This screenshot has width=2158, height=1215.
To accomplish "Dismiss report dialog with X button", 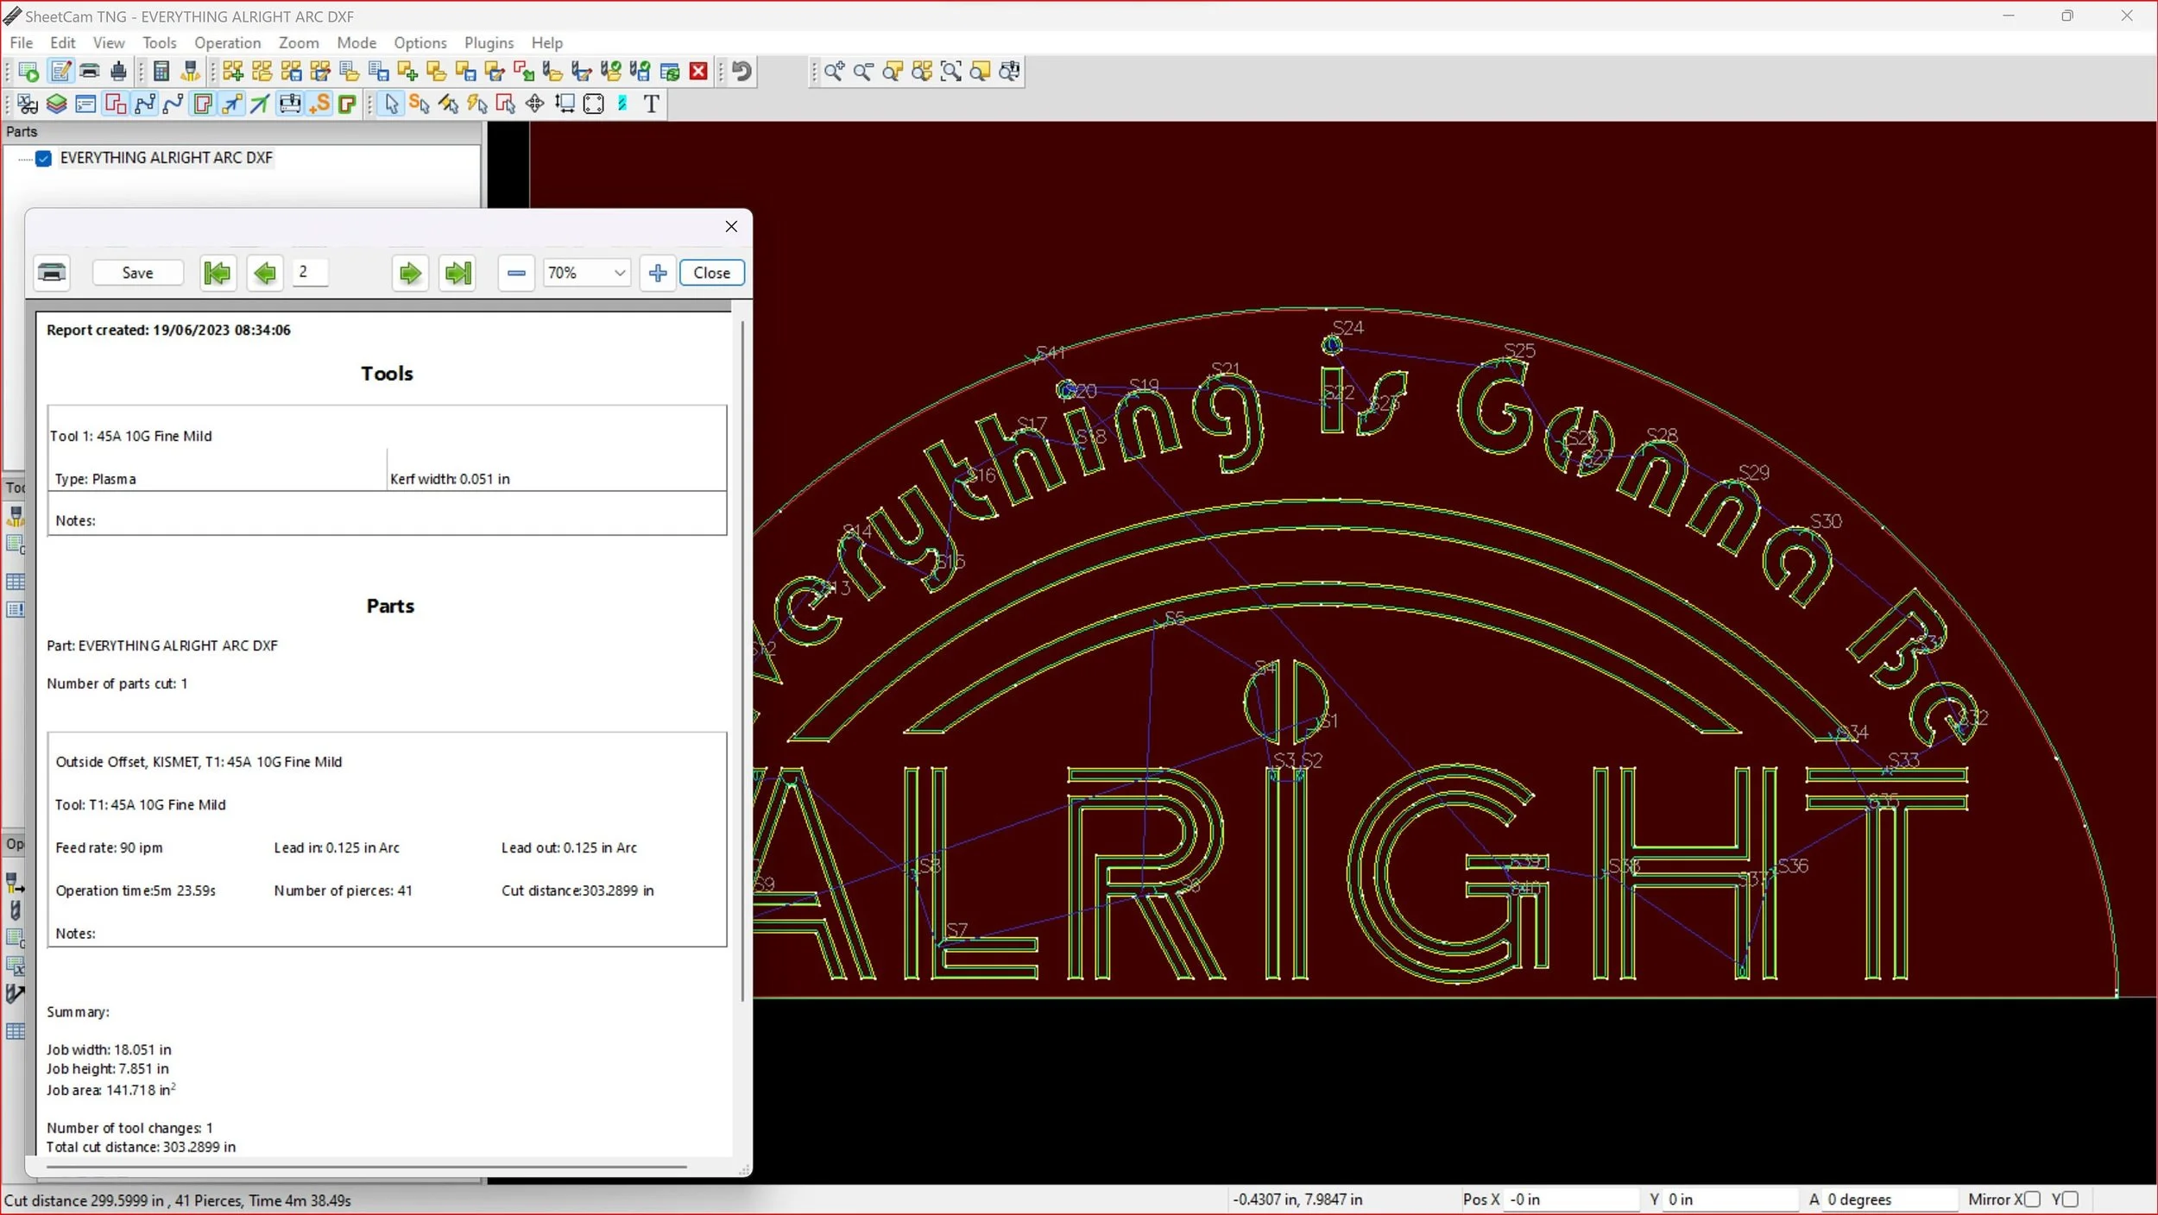I will [731, 226].
